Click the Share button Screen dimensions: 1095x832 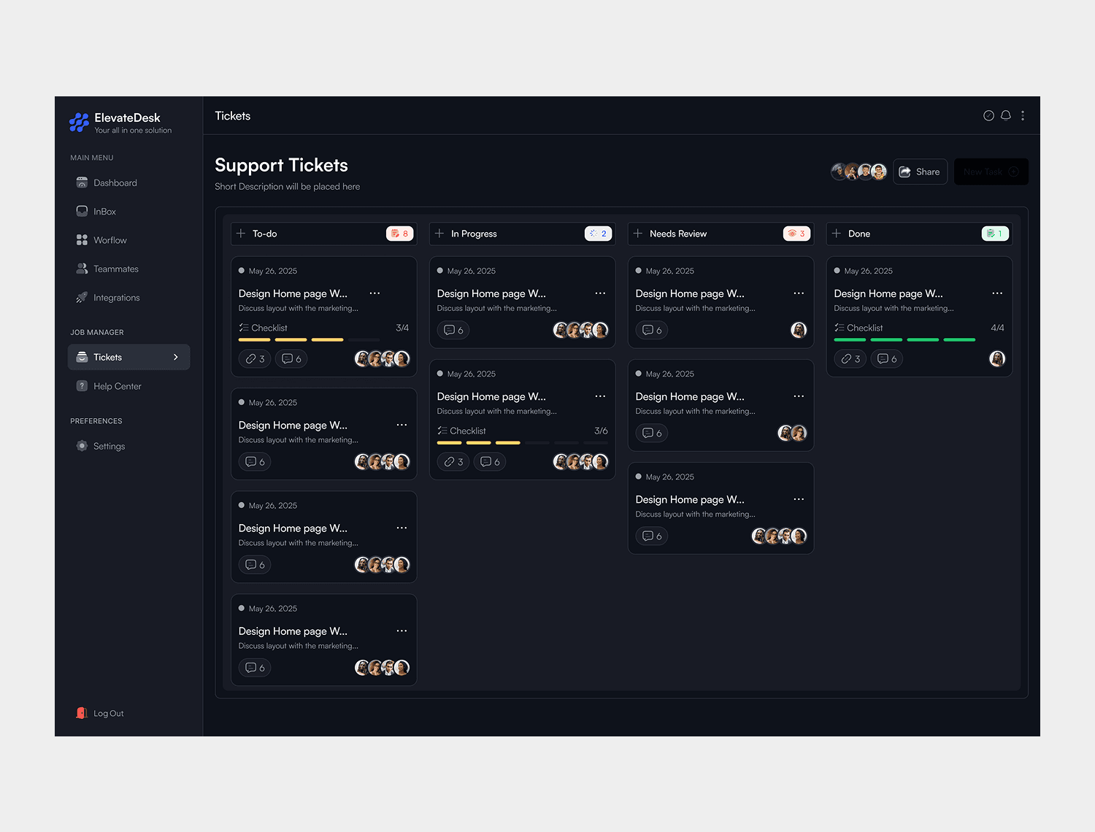920,172
